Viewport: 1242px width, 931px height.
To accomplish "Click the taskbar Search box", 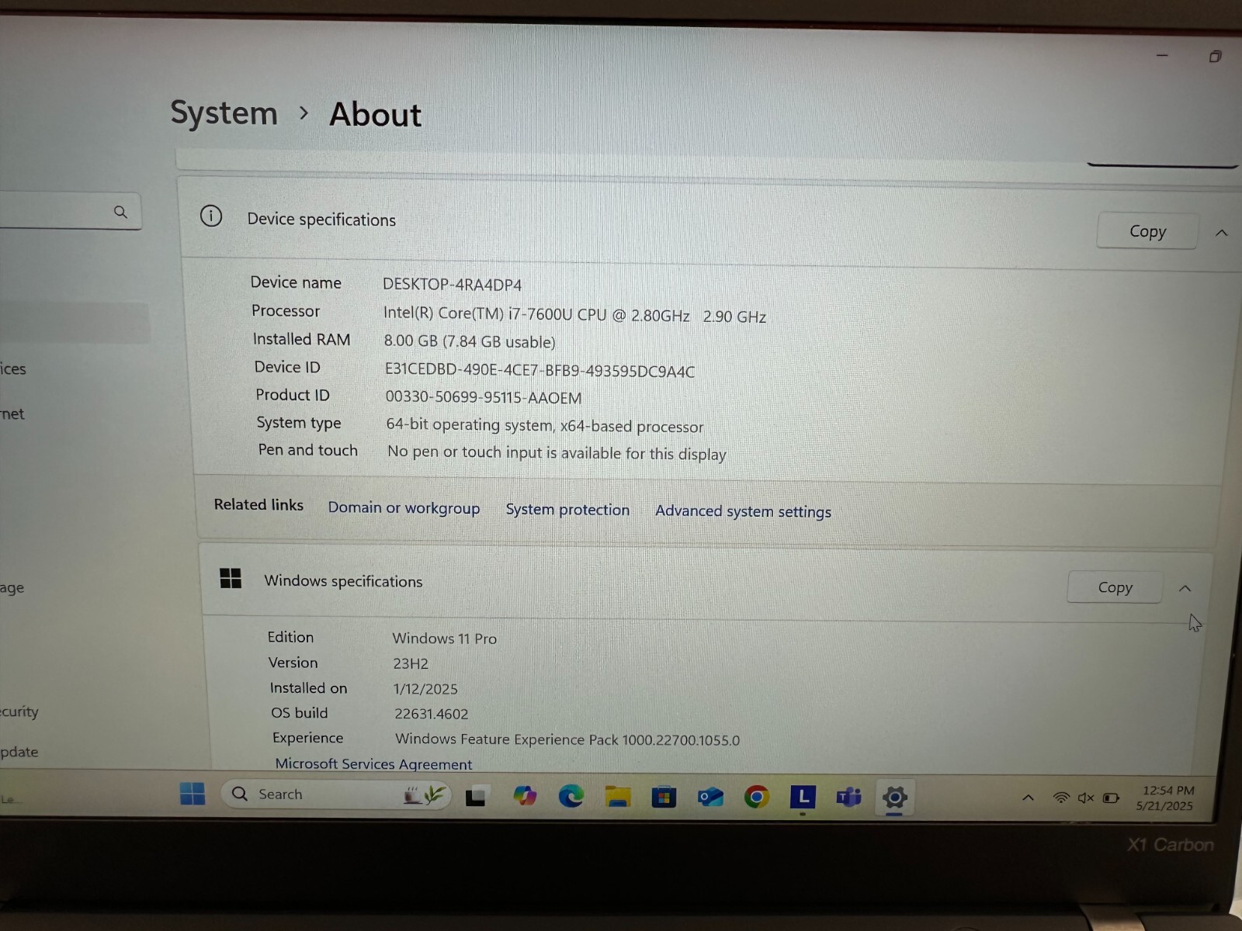I will 336,794.
